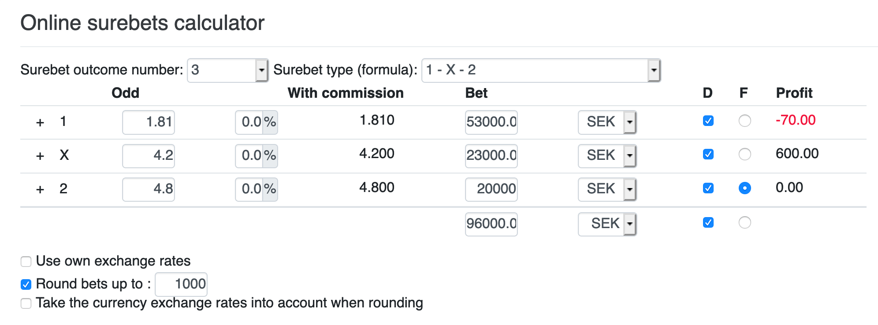Screen dimensions: 878x325
Task: Click the rounding value field showing 1000
Action: (x=181, y=284)
